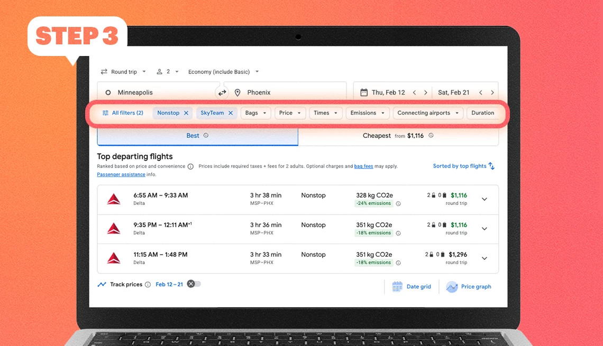Click the calendar icon beside Thu, Feb 12
Screen dimensions: 603x346
tap(364, 91)
